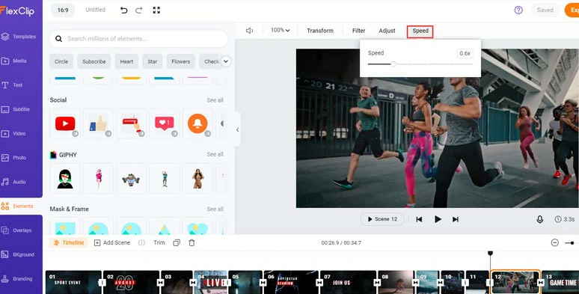Click the redo arrow icon
This screenshot has width=579, height=294.
point(139,10)
